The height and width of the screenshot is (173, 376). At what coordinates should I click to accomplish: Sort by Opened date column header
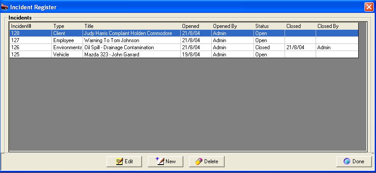pyautogui.click(x=196, y=26)
